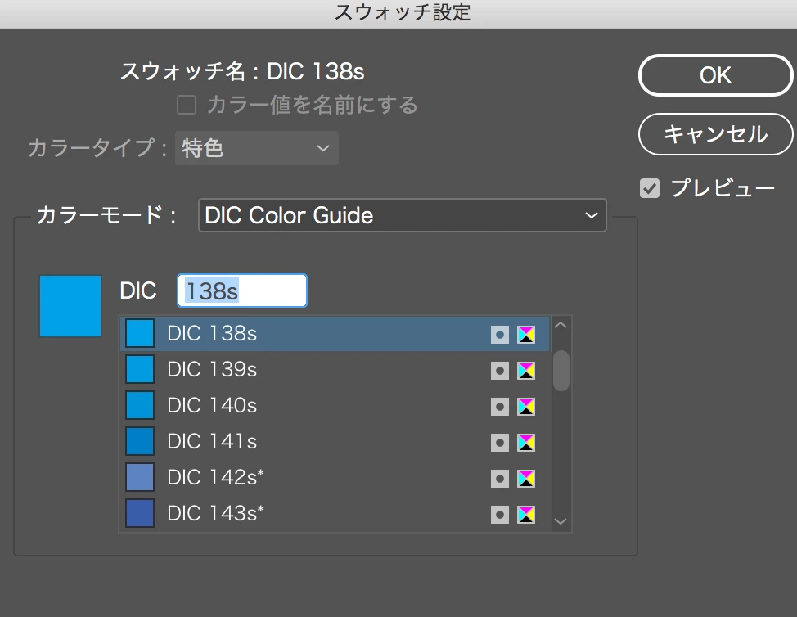This screenshot has height=617, width=797.
Task: Select the DIC 142s* list entry
Action: [335, 478]
